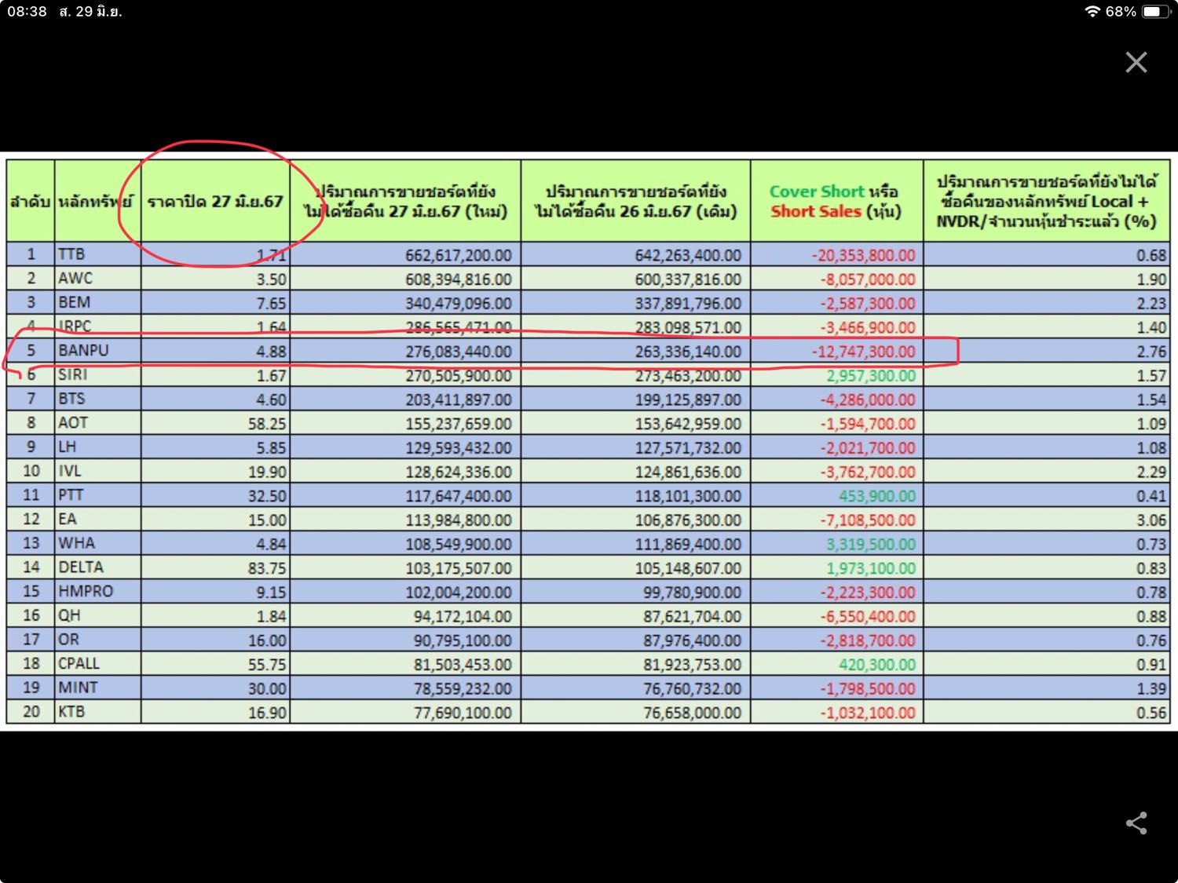Click the closing price 83.75 for DELTA
Screen dimensions: 1178x883
[x=268, y=568]
